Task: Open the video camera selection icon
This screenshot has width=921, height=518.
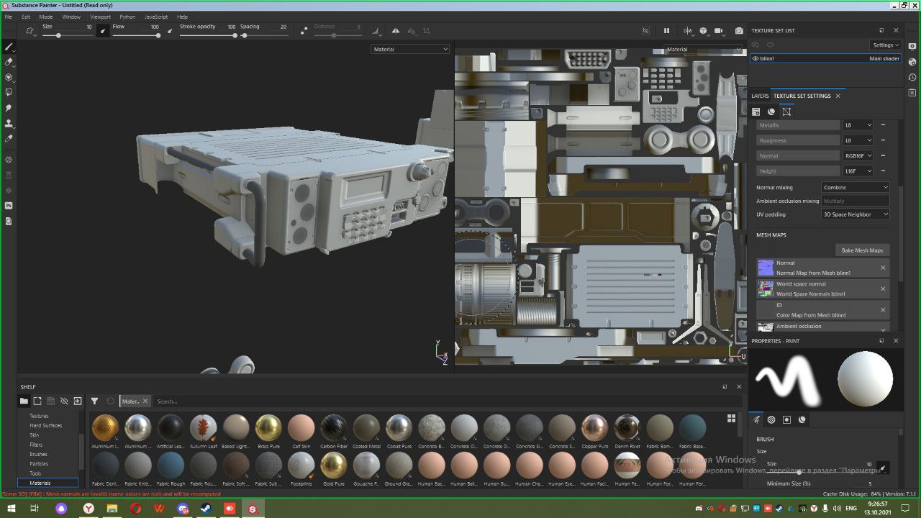Action: click(719, 31)
